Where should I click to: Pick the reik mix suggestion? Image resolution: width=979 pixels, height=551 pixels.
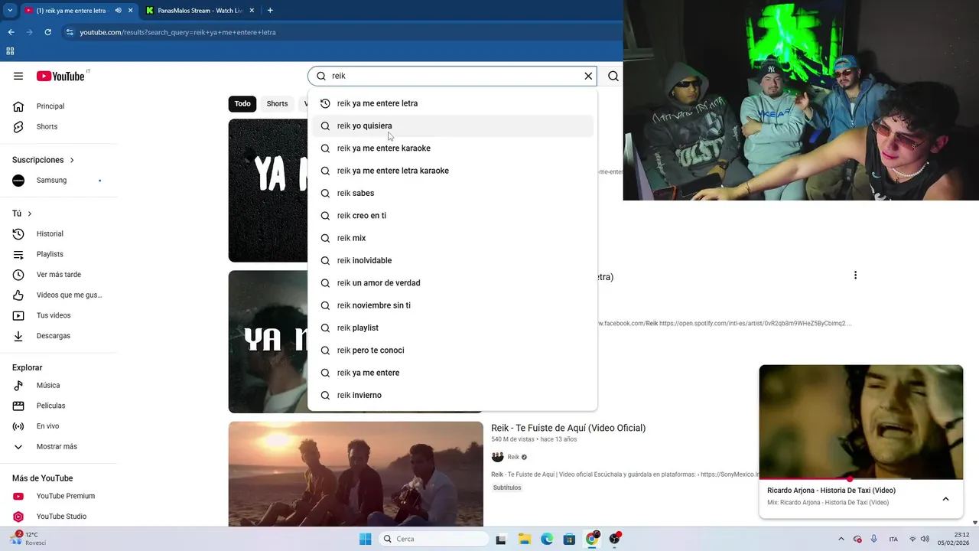(452, 238)
